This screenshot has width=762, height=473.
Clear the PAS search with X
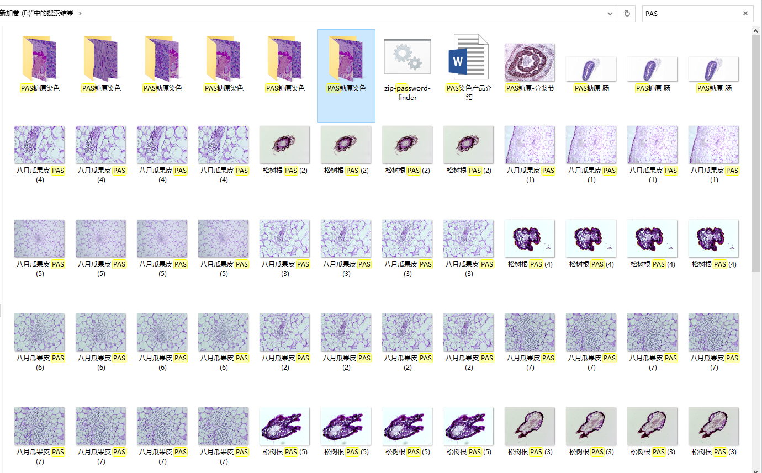(x=745, y=14)
